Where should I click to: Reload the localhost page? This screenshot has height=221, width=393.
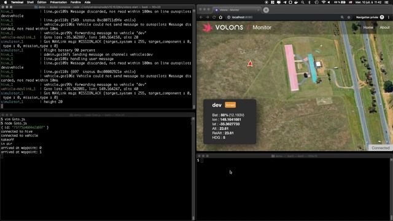pos(214,17)
